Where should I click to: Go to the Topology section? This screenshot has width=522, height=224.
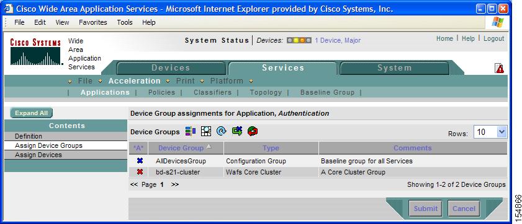coord(266,93)
